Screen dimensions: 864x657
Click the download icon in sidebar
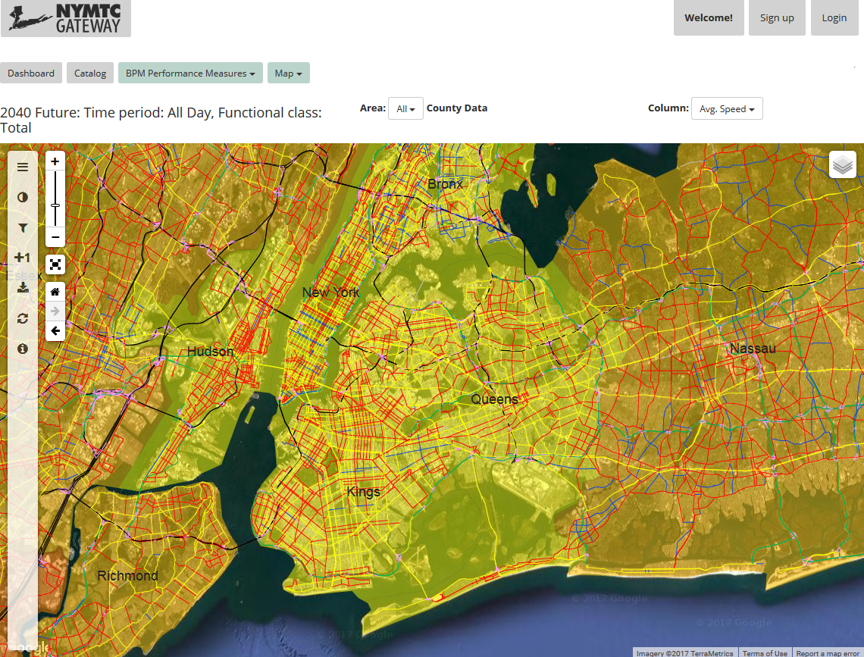click(x=23, y=287)
